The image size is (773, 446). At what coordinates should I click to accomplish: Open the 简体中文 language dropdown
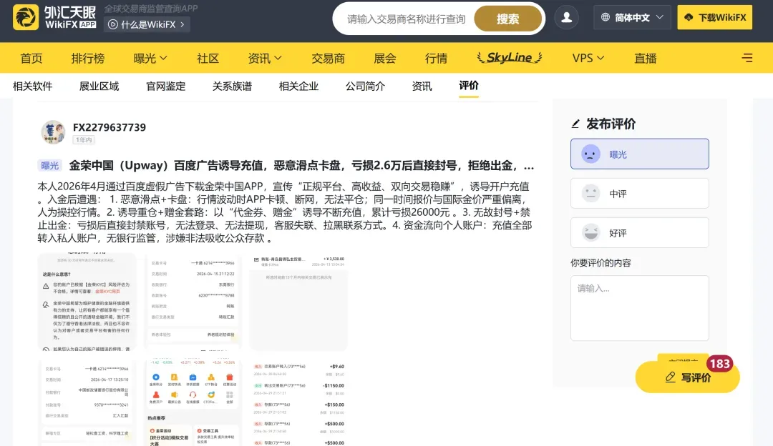(633, 17)
